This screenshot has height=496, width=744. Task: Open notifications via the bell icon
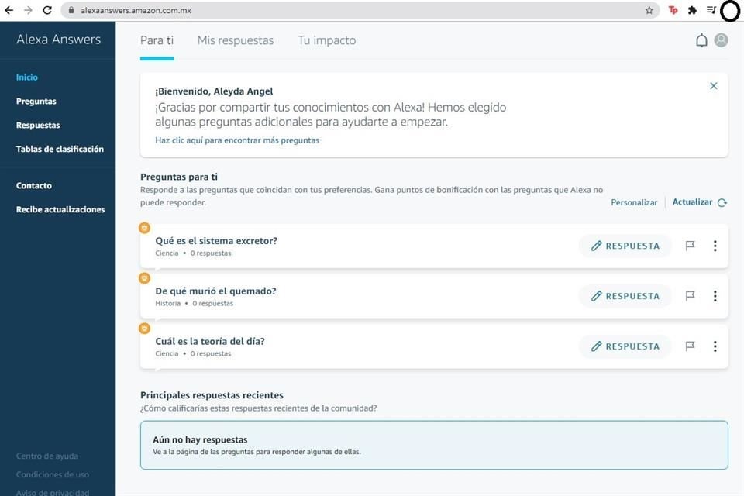tap(701, 40)
